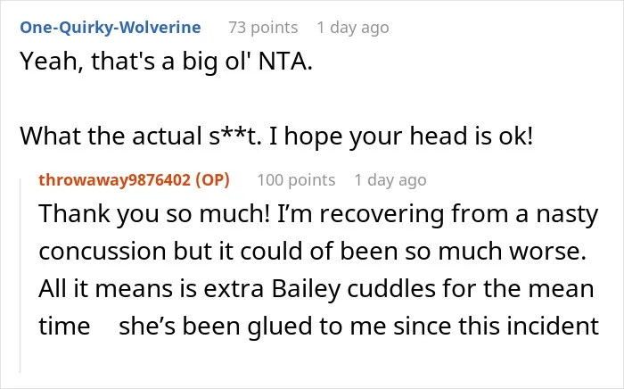The image size is (624, 389).
Task: Click the word "NTA" in the first comment
Action: [283, 62]
